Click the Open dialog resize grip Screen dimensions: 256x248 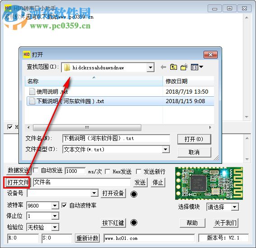tap(216, 158)
